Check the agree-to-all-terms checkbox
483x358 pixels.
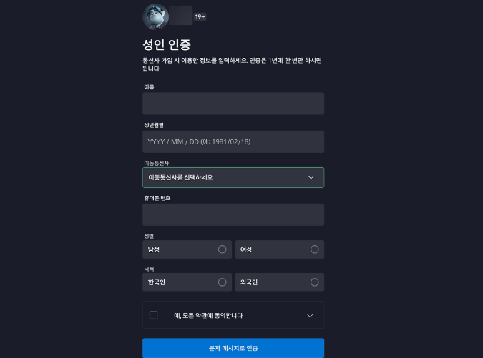(x=153, y=315)
